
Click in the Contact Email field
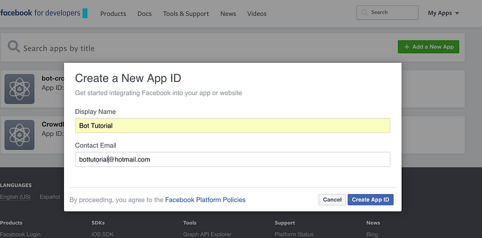click(233, 159)
